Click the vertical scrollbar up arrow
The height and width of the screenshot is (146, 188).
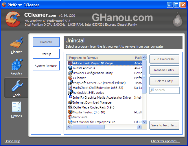point(144,57)
